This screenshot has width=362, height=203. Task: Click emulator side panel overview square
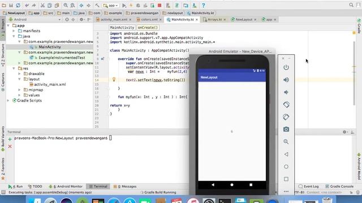(286, 179)
